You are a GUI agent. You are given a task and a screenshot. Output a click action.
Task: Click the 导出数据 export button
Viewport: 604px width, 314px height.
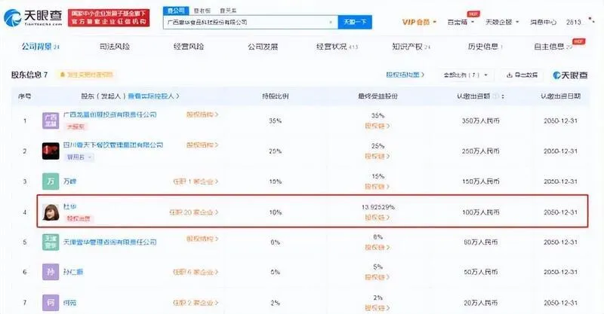point(522,75)
